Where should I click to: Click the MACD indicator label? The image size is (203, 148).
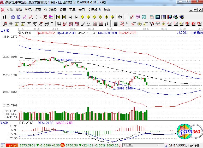click(4, 122)
